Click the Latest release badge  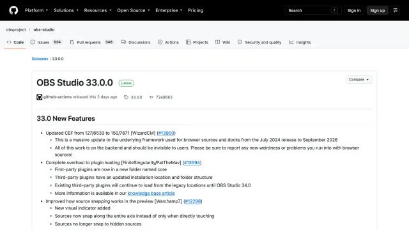127,83
